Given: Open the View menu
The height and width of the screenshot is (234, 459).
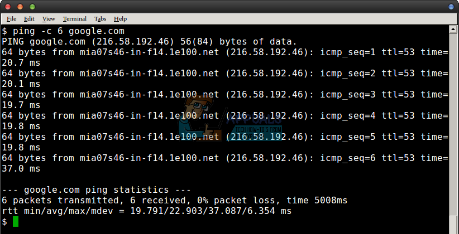Looking at the screenshot, I should click(x=49, y=18).
